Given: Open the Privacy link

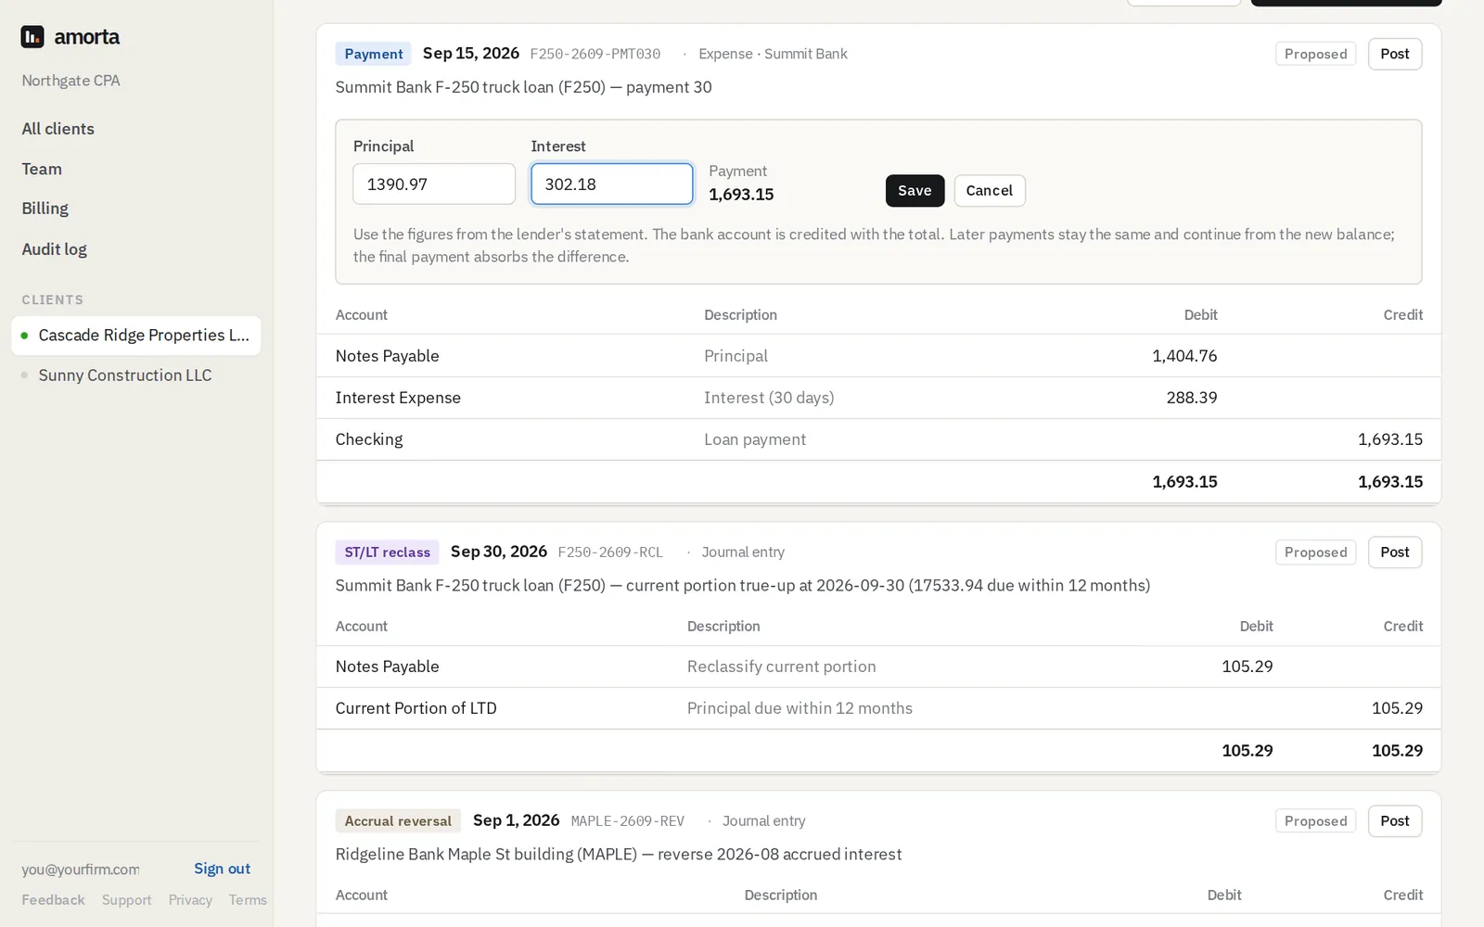Looking at the screenshot, I should tap(190, 900).
